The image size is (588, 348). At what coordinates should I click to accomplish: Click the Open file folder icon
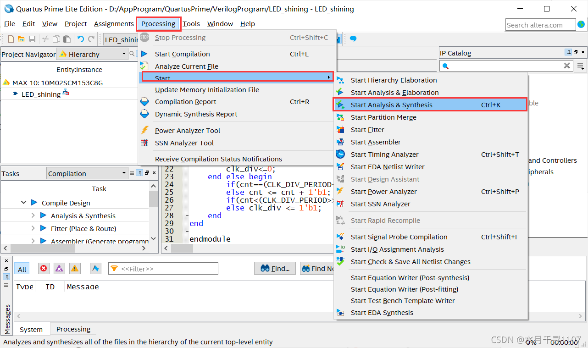click(x=21, y=39)
